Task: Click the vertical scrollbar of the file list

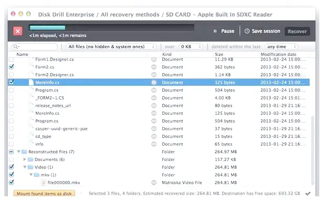Action: point(313,150)
